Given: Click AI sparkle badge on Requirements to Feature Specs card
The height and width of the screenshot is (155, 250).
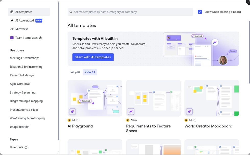Looking at the screenshot, I should tap(131, 111).
